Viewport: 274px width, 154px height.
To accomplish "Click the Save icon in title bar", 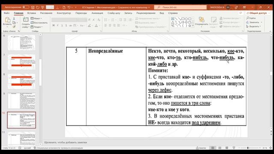I will click(x=33, y=7).
